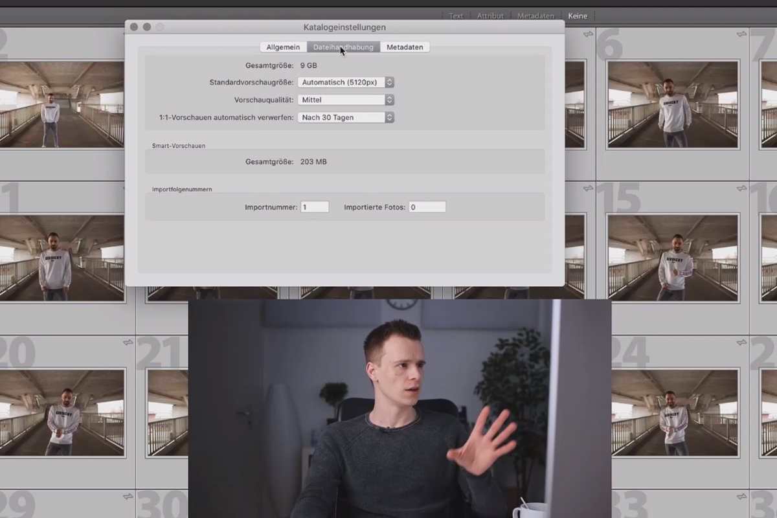Image resolution: width=777 pixels, height=518 pixels.
Task: Click the Katalogeinstellungen window title
Action: point(344,27)
